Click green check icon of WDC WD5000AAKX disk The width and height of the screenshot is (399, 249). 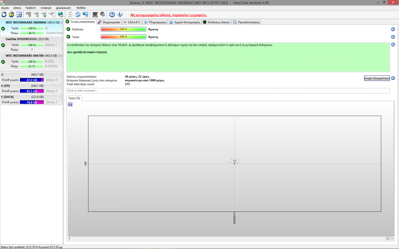tap(3, 29)
